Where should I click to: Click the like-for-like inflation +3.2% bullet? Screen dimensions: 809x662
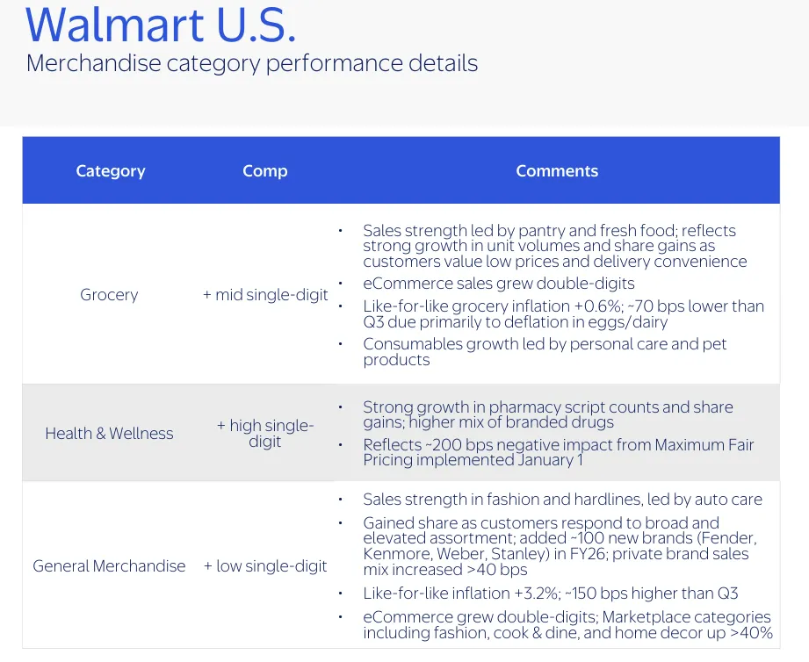tap(550, 594)
